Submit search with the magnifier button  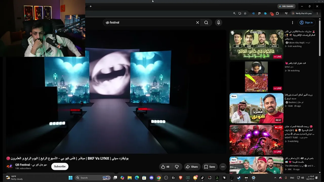(x=206, y=22)
